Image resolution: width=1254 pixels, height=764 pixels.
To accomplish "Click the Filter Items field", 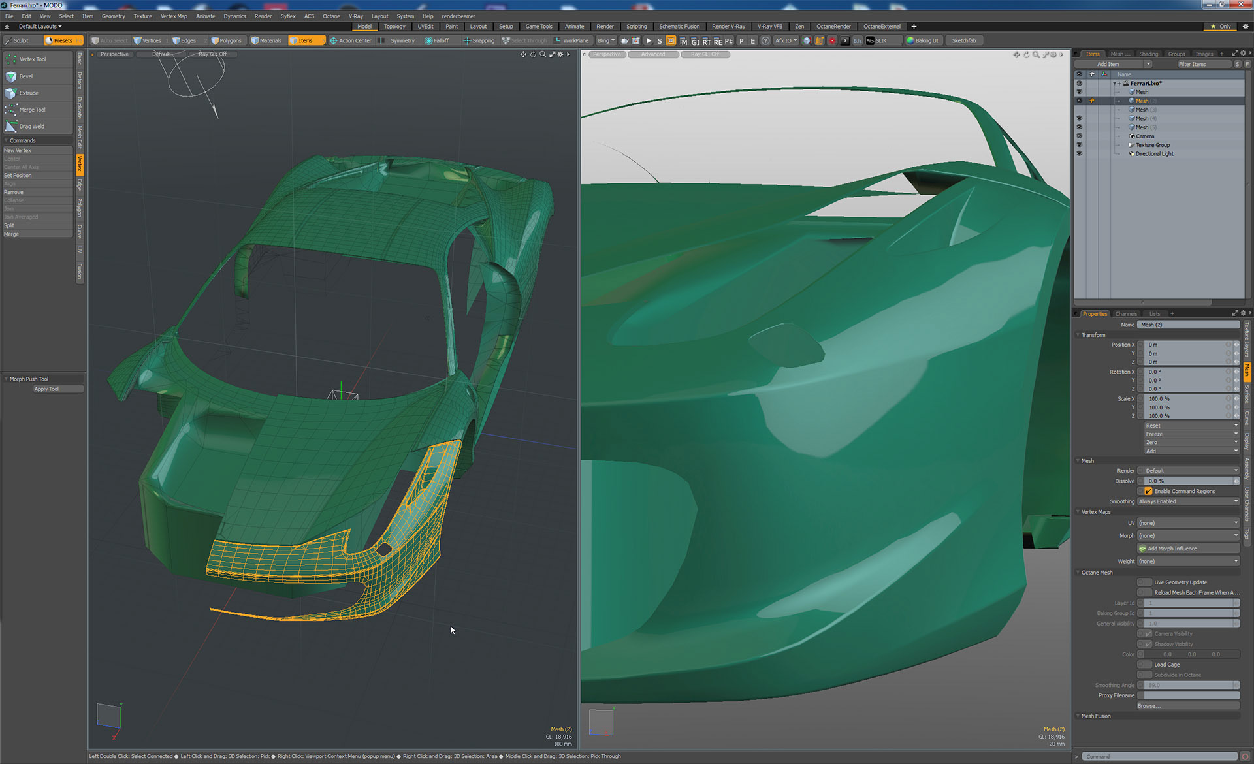I will [x=1202, y=64].
